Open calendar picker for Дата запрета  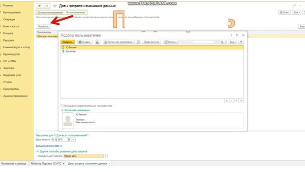[69, 140]
